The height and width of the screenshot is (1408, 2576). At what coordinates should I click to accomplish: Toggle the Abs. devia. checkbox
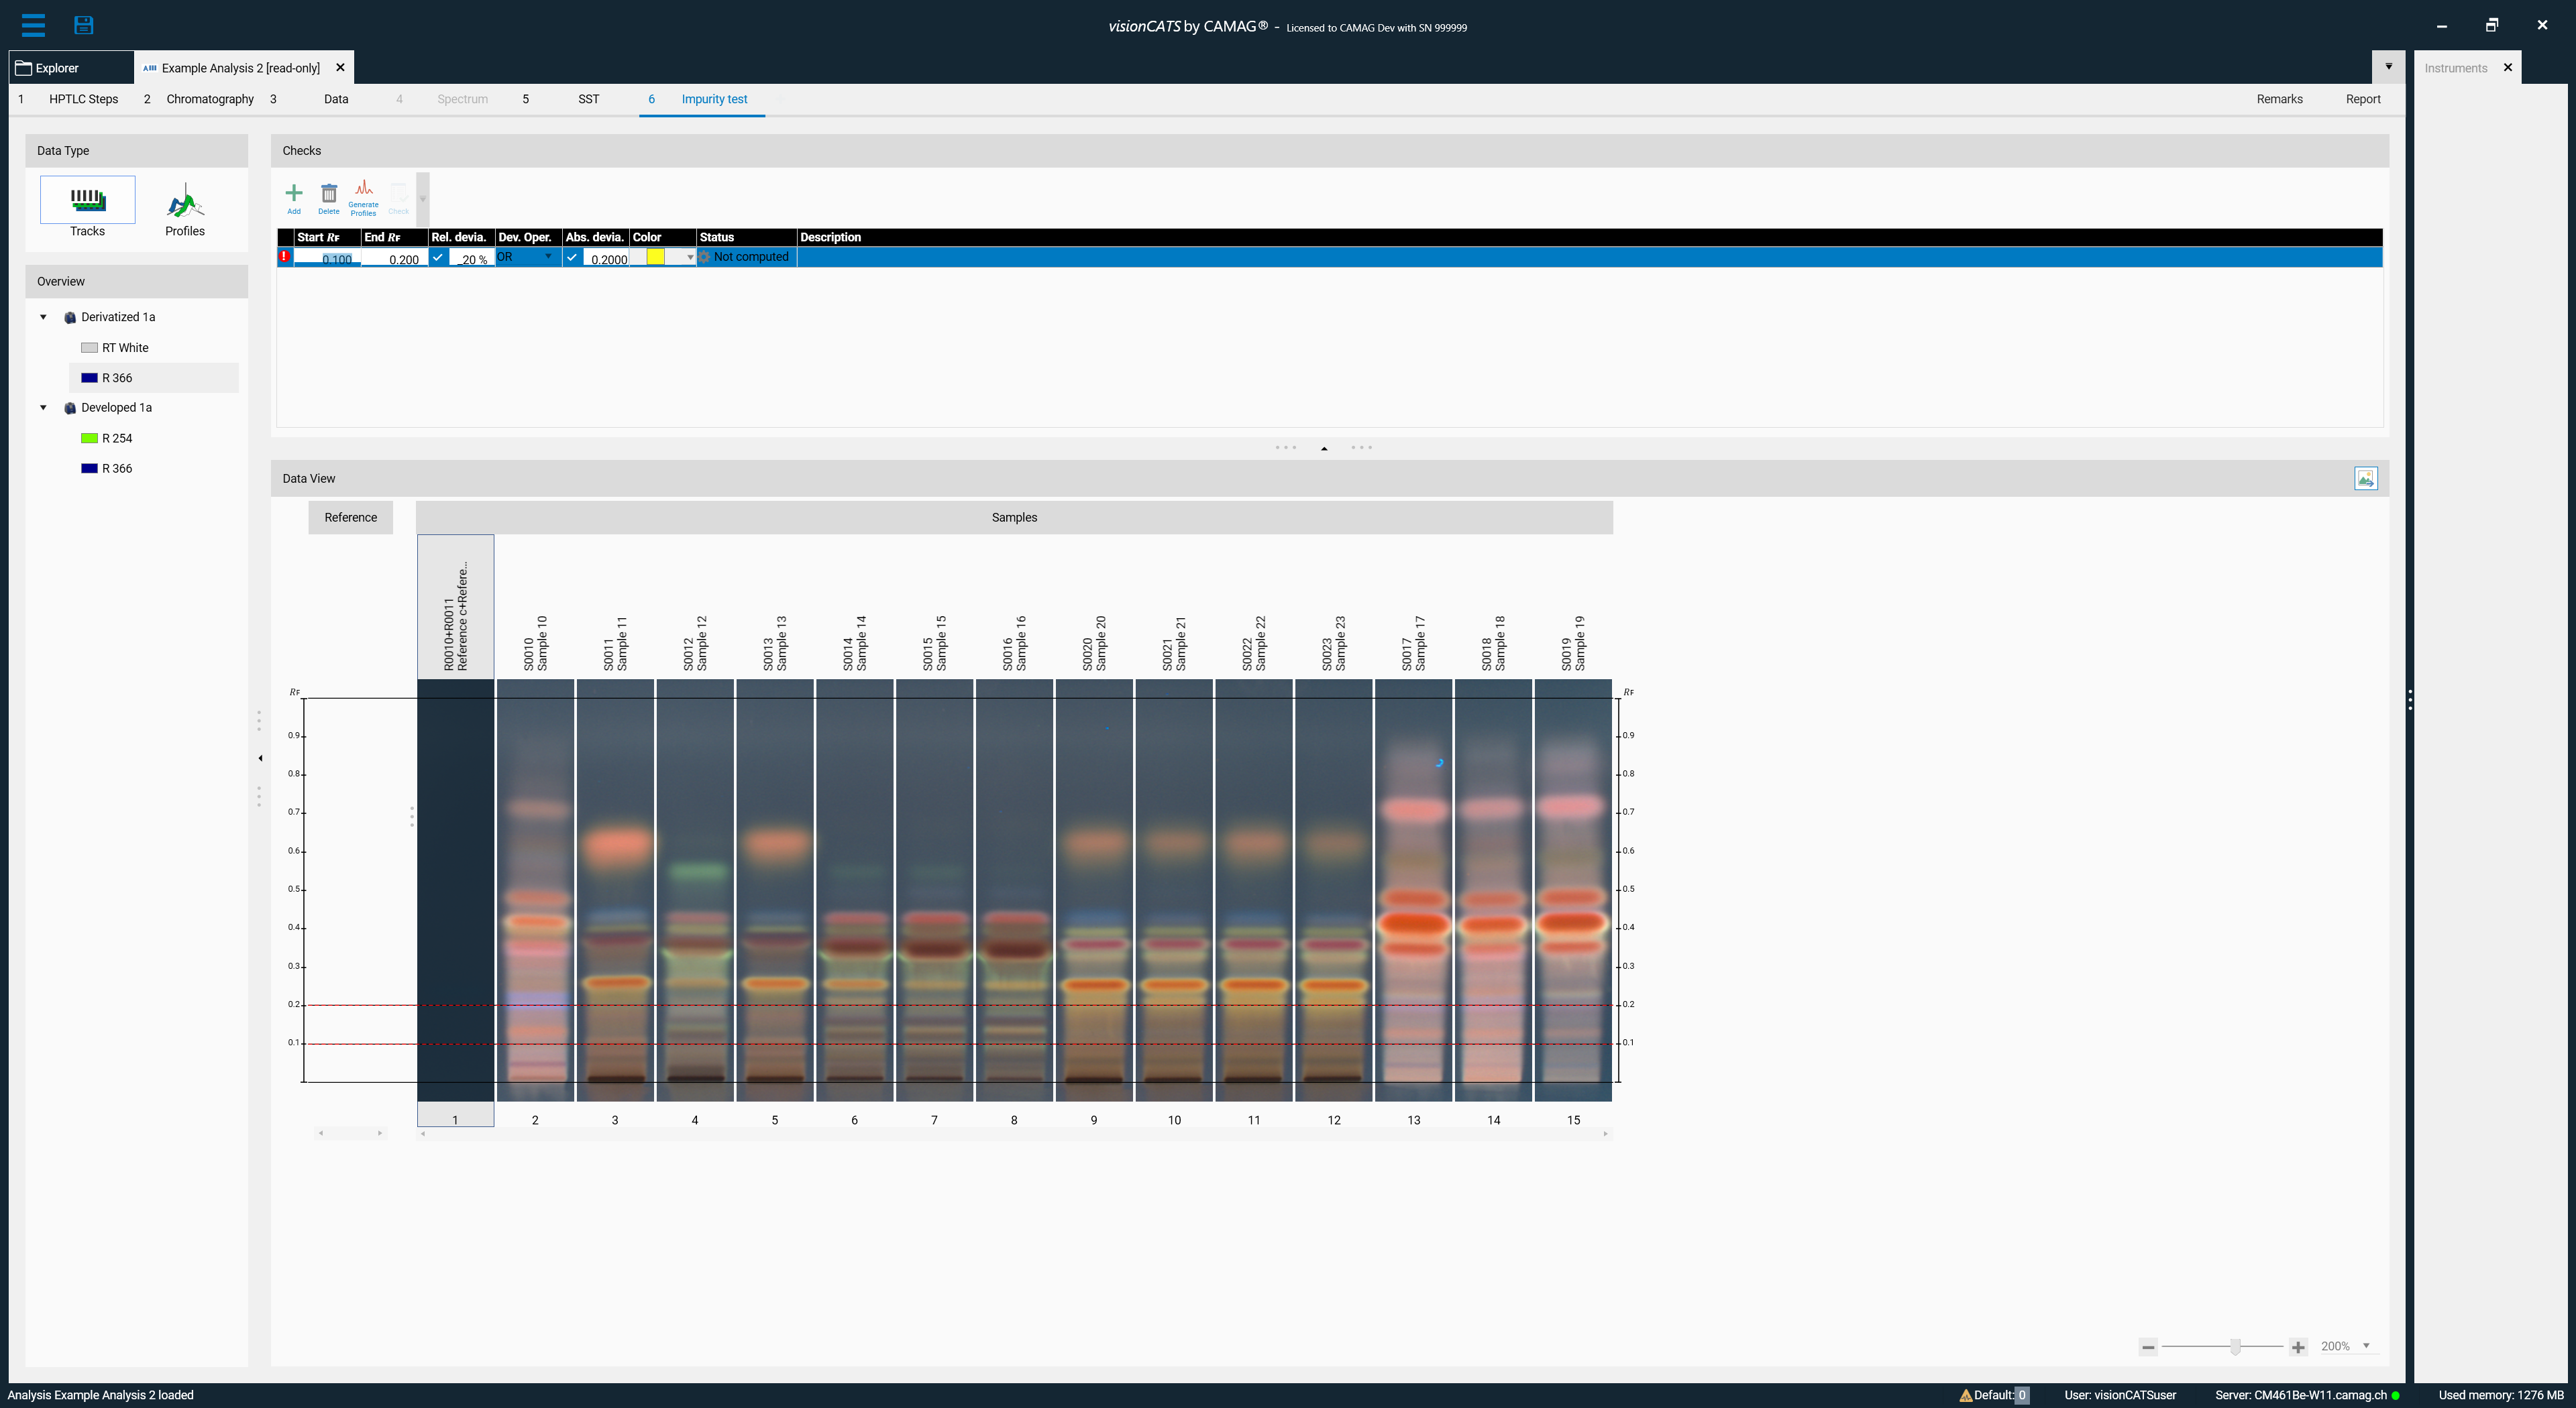click(x=572, y=258)
